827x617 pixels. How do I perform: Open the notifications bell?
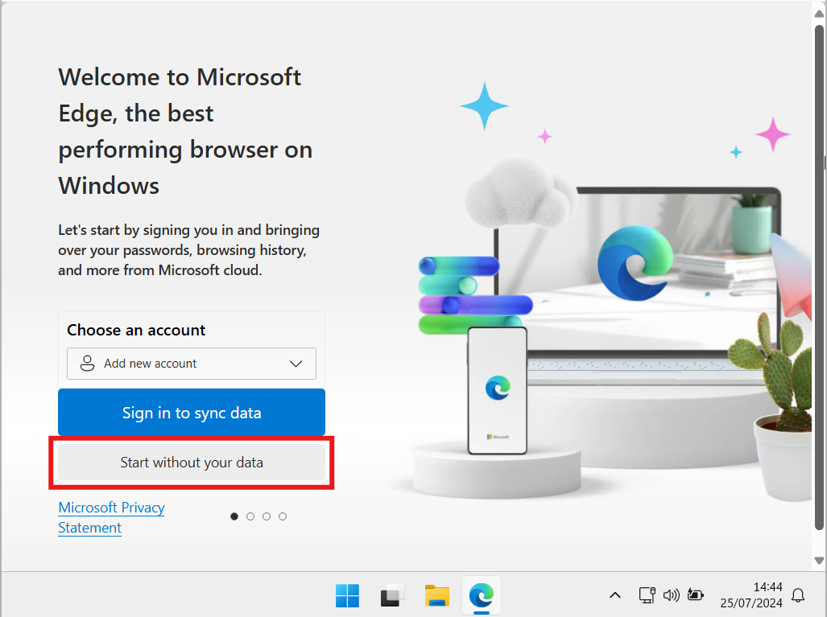pos(798,595)
